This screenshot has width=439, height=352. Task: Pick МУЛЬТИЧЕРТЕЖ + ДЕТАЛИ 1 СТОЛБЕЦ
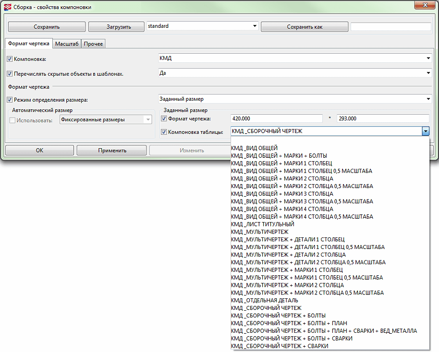[x=330, y=240]
